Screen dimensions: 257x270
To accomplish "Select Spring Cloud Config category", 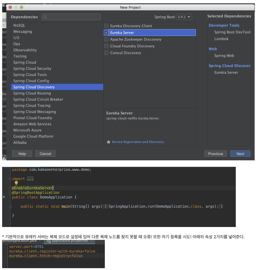I will click(x=57, y=81).
